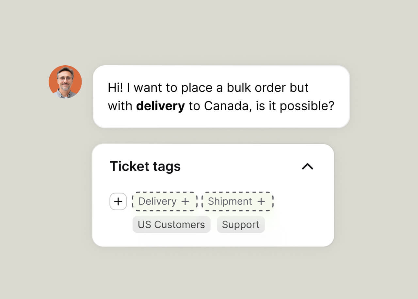The width and height of the screenshot is (418, 299).
Task: Click the customer's avatar photo
Action: (65, 82)
